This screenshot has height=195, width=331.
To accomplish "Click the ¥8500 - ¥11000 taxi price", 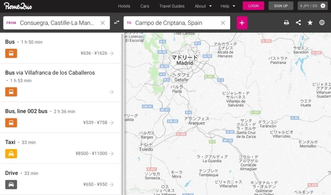I will [x=91, y=154].
